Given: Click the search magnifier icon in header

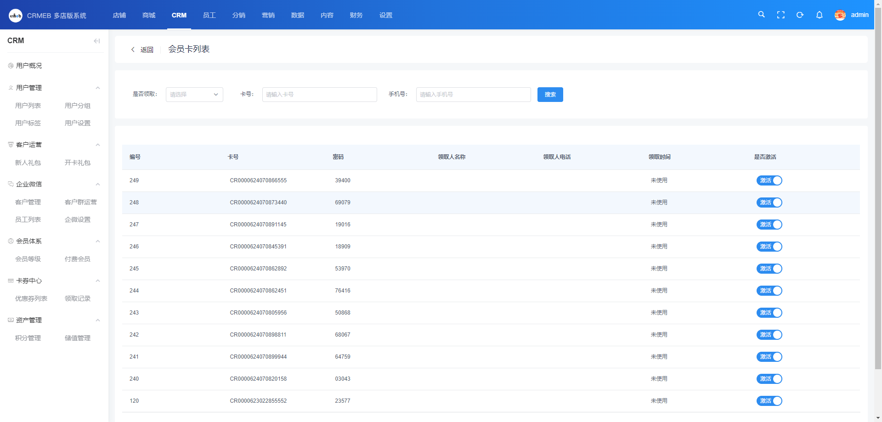Looking at the screenshot, I should pos(761,15).
